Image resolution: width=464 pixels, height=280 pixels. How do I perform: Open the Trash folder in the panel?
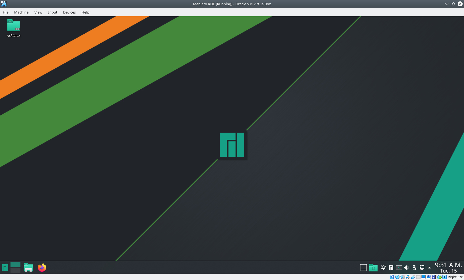coord(373,267)
